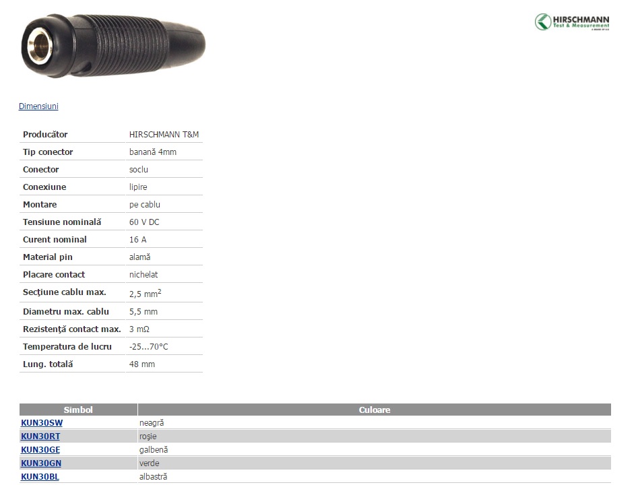636x485 pixels.
Task: Click the 'Rezistență contact max.' label
Action: click(x=72, y=329)
